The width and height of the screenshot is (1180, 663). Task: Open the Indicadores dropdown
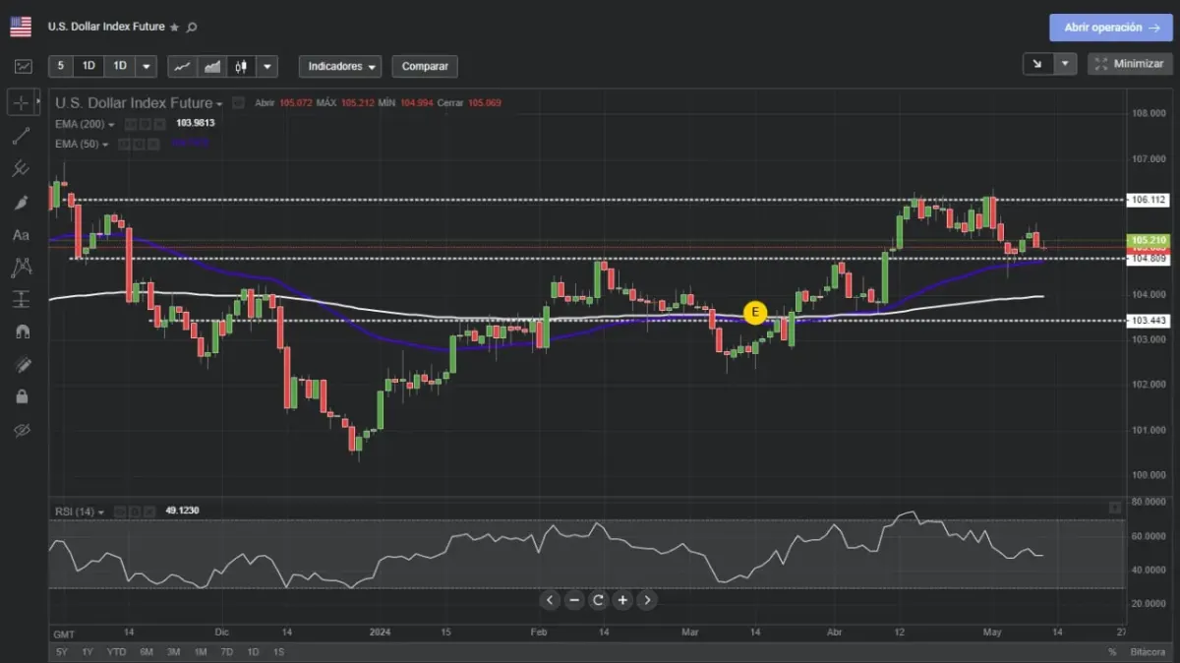point(340,67)
